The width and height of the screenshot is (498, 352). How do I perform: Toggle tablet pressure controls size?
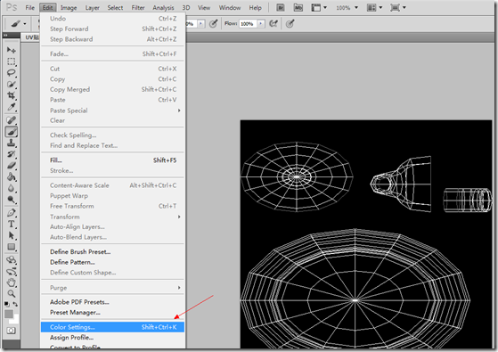coord(290,23)
